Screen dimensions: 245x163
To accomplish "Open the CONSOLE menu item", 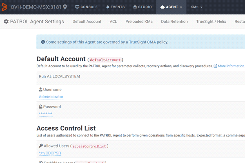I will [x=87, y=7].
